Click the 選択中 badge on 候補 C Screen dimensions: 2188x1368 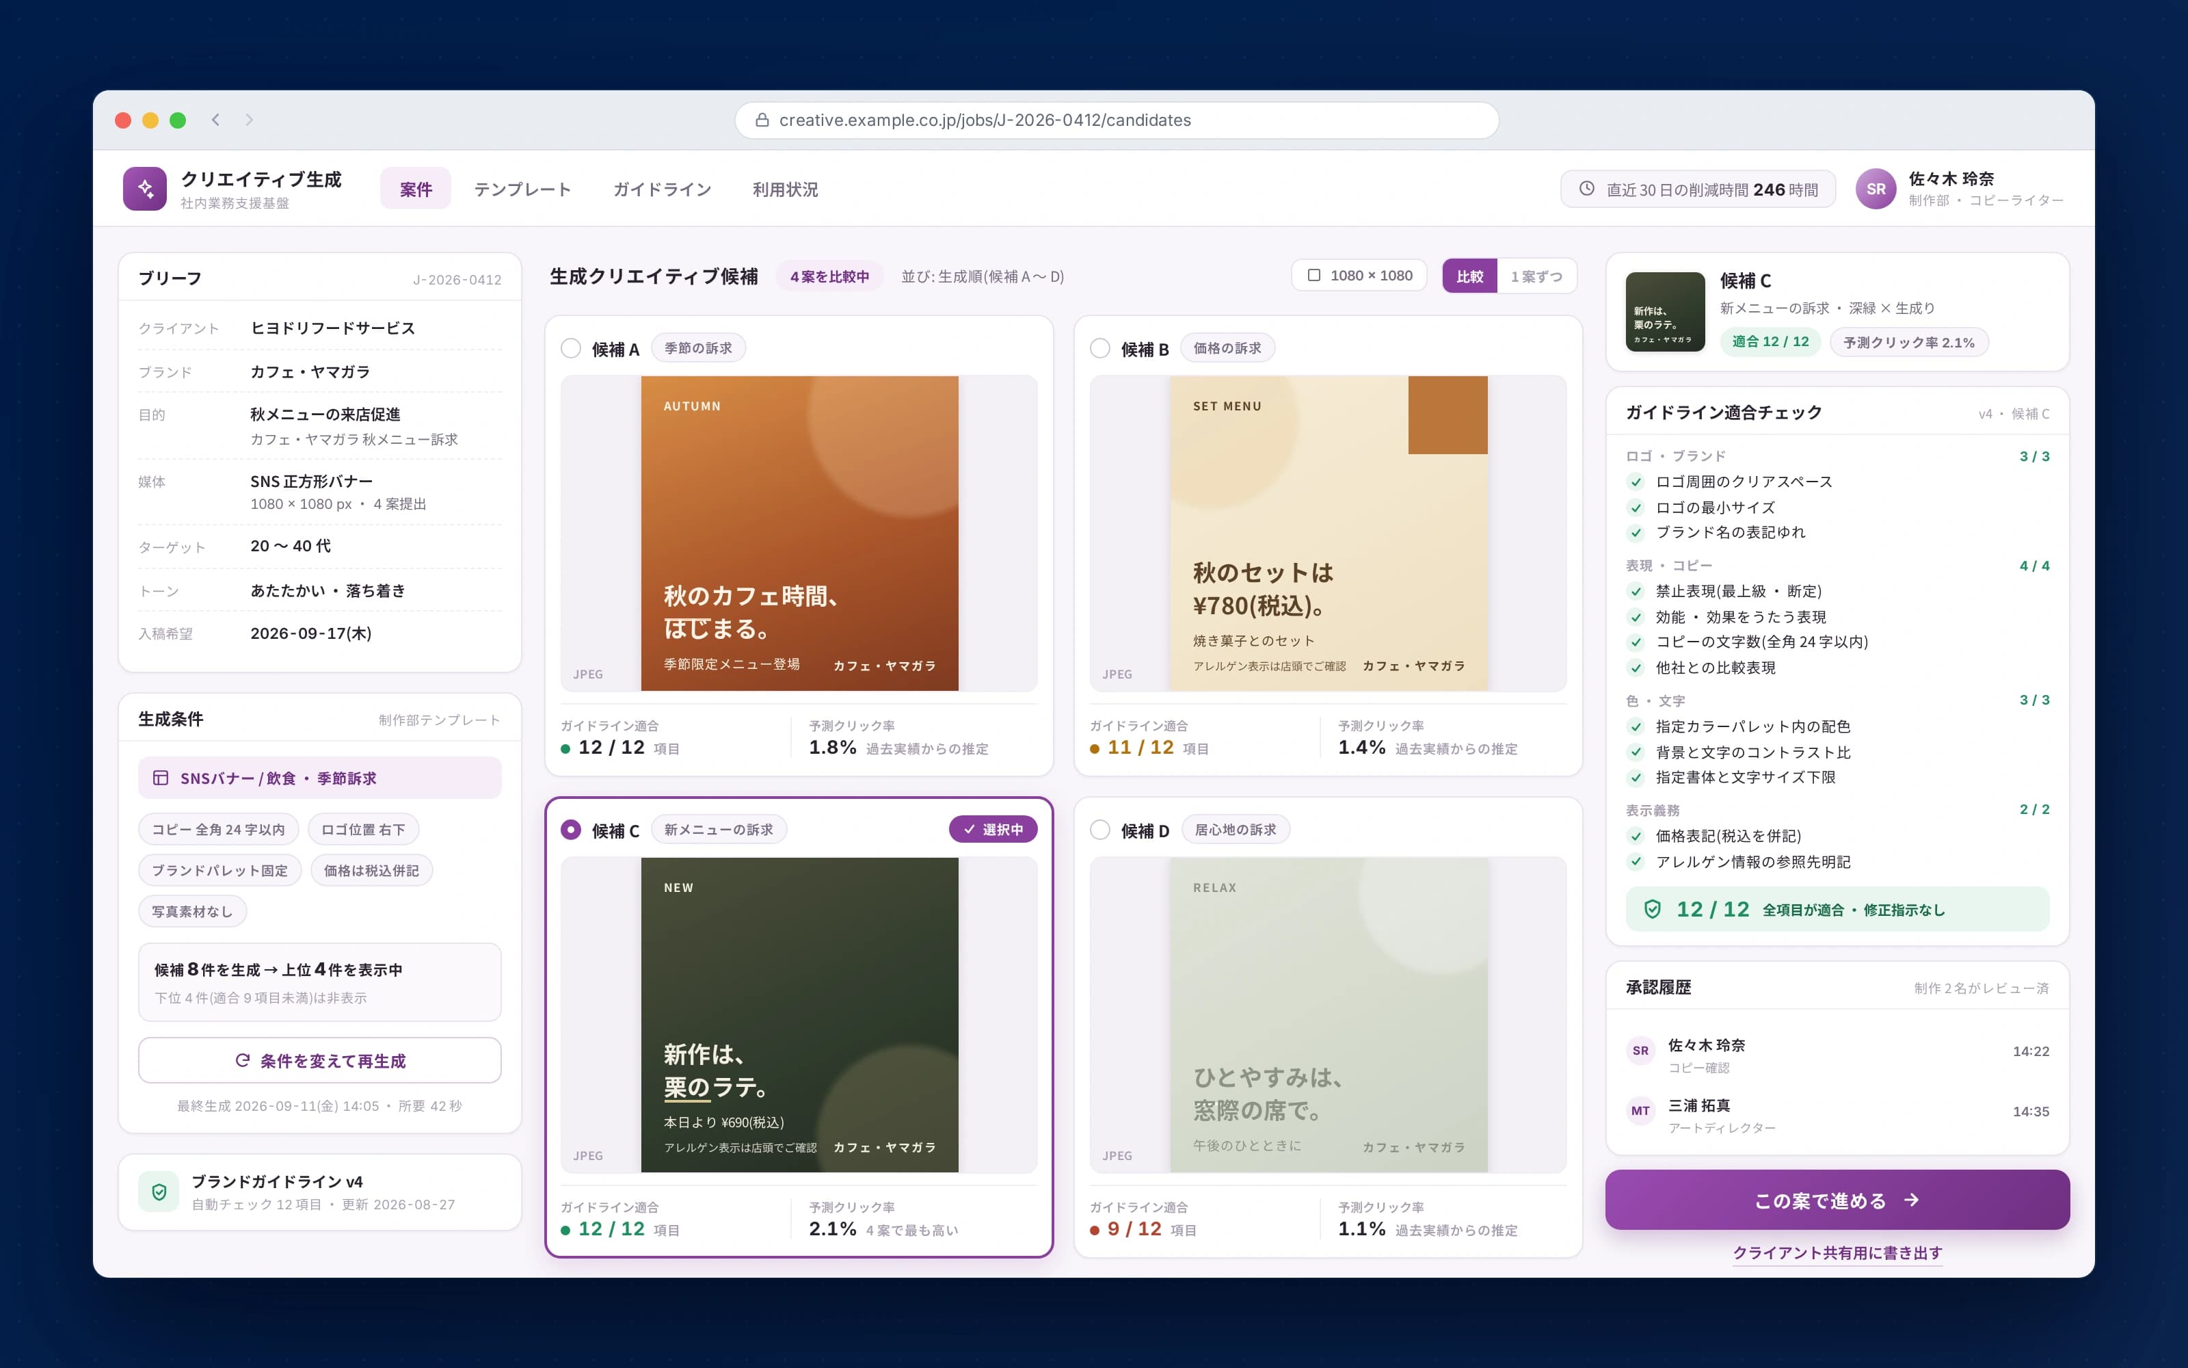[x=993, y=829]
